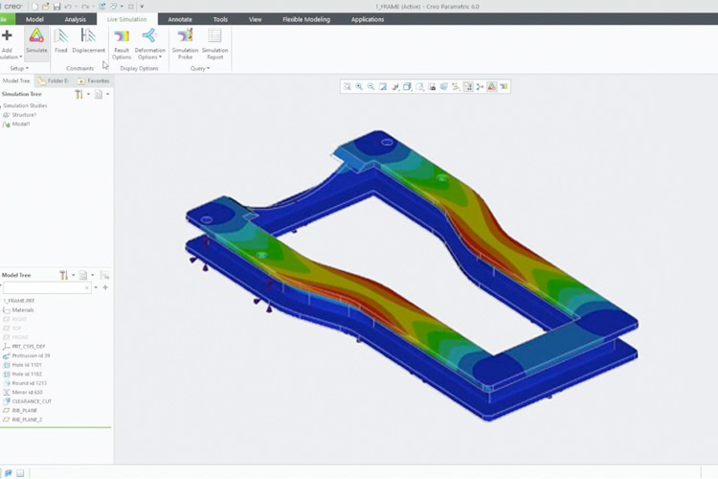Add a Fixed constraint

(61, 41)
